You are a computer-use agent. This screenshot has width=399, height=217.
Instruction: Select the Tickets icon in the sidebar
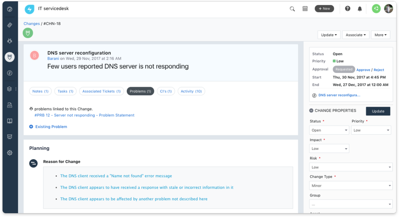point(9,25)
